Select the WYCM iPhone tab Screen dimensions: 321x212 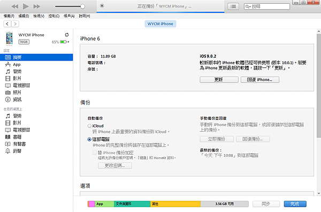tap(160, 24)
